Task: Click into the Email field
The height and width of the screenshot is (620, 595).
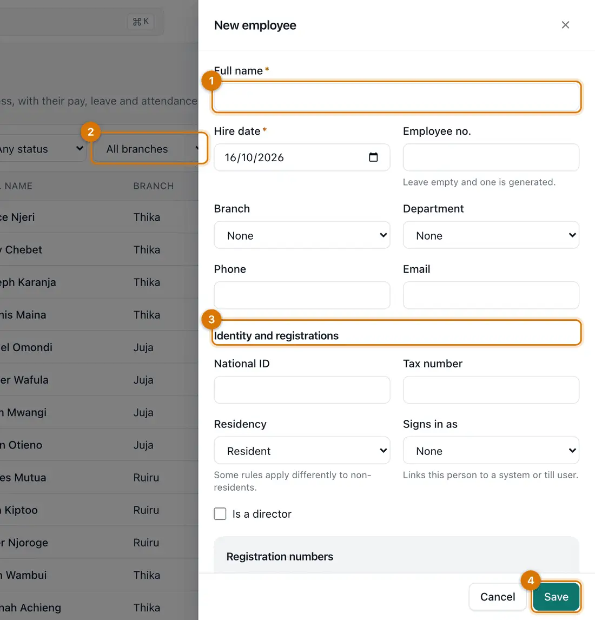Action: (491, 295)
